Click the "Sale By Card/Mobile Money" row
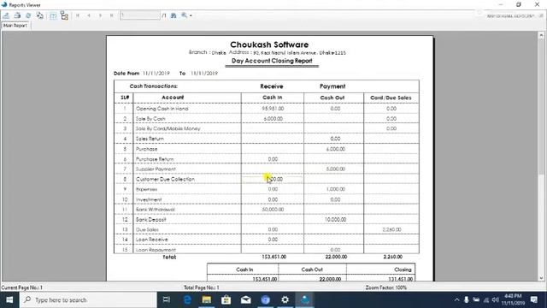Viewport: 547px width, 308px height. (168, 128)
